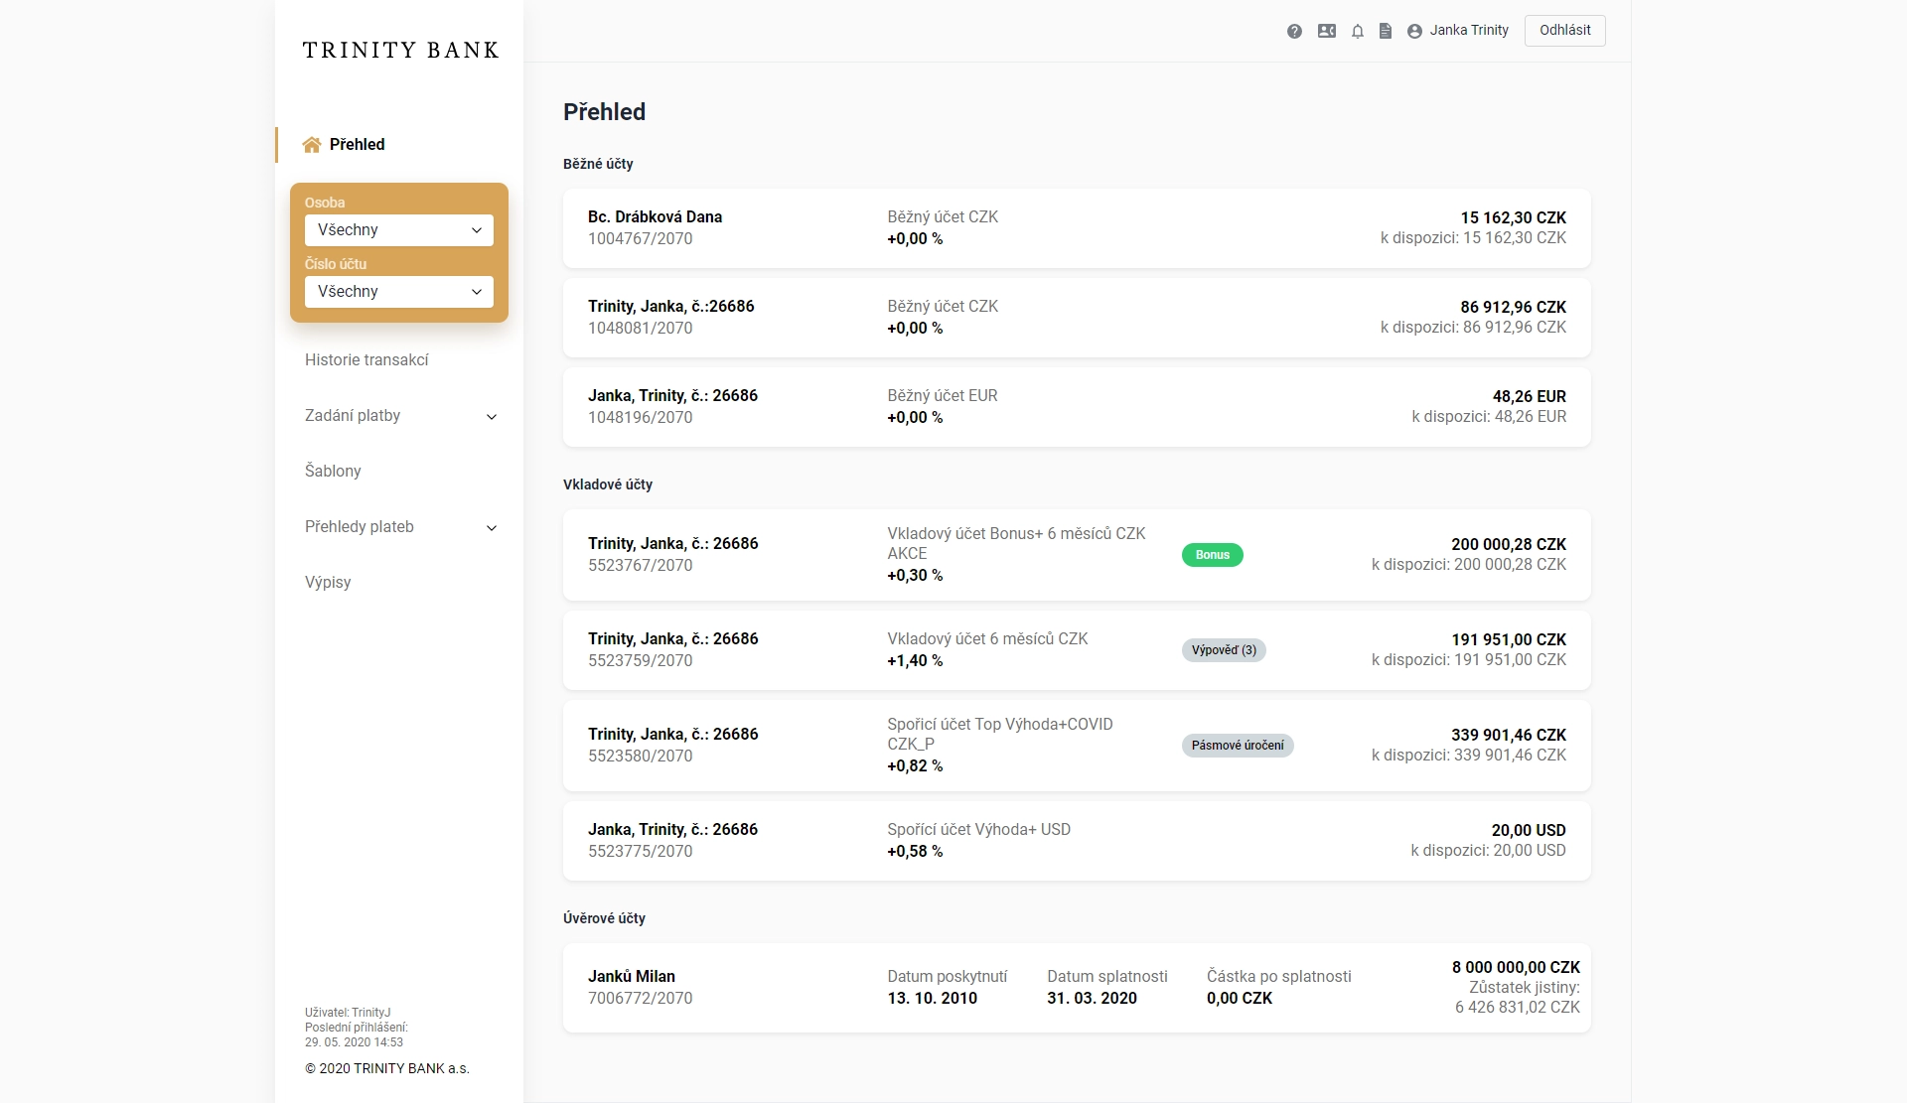
Task: Open the Osoba dropdown
Action: (x=398, y=230)
